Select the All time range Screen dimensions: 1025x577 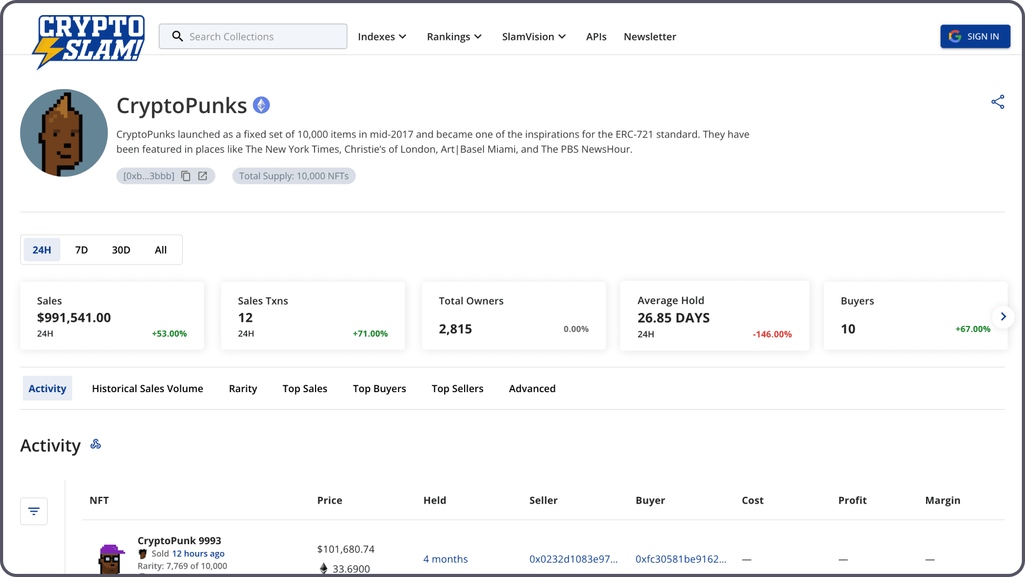tap(160, 250)
